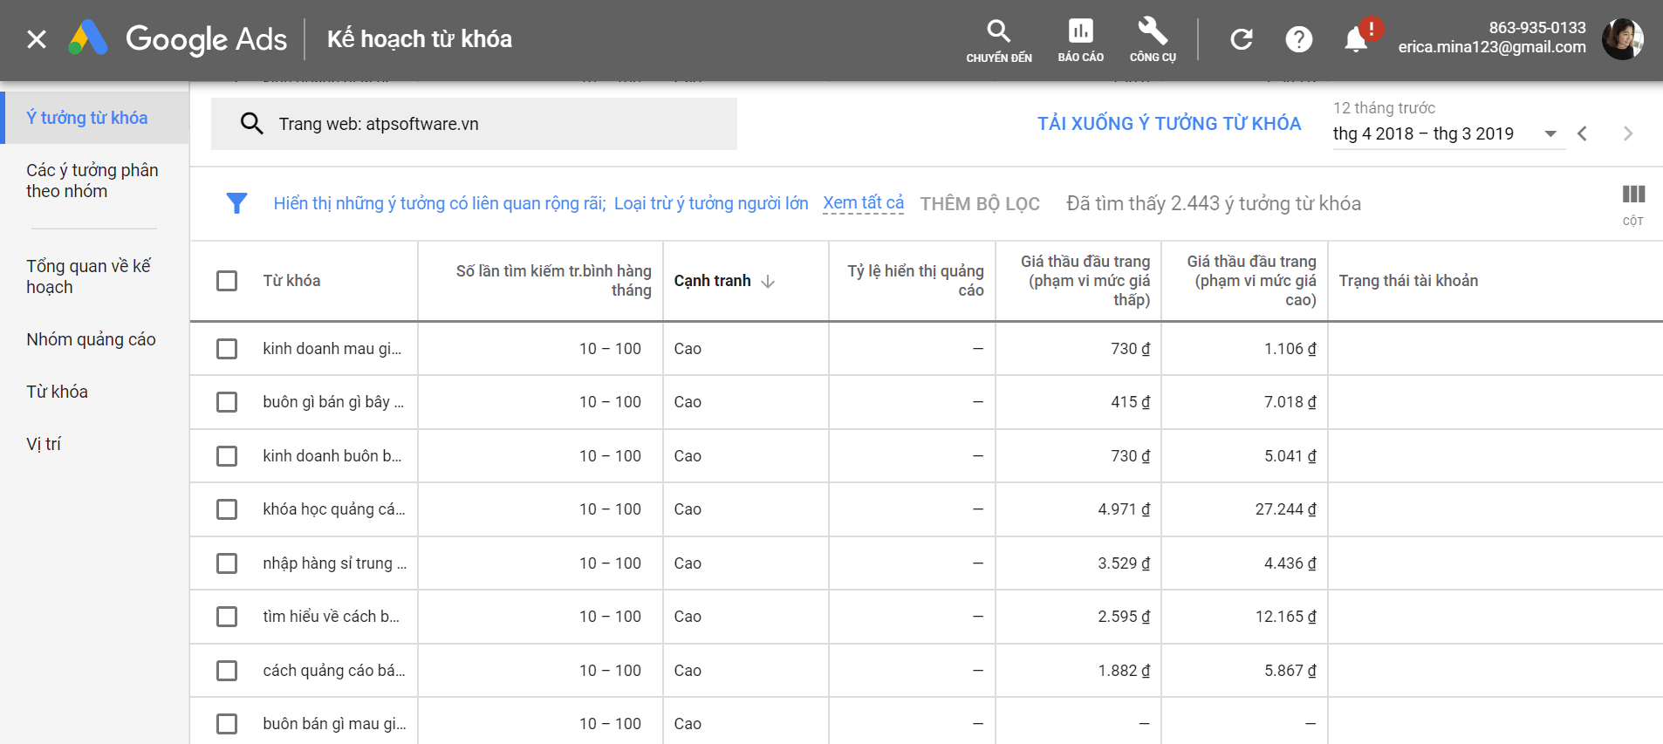This screenshot has height=744, width=1663.
Task: Click the user profile avatar
Action: (x=1623, y=39)
